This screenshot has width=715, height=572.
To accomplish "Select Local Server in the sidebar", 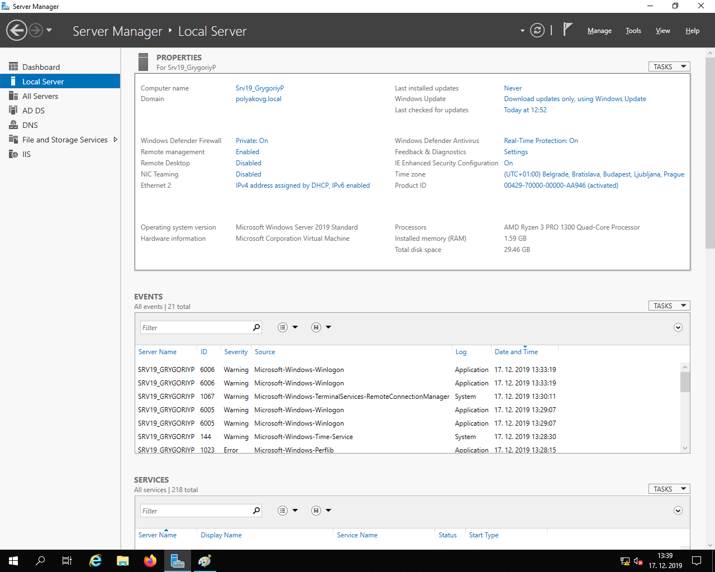I will coord(60,82).
